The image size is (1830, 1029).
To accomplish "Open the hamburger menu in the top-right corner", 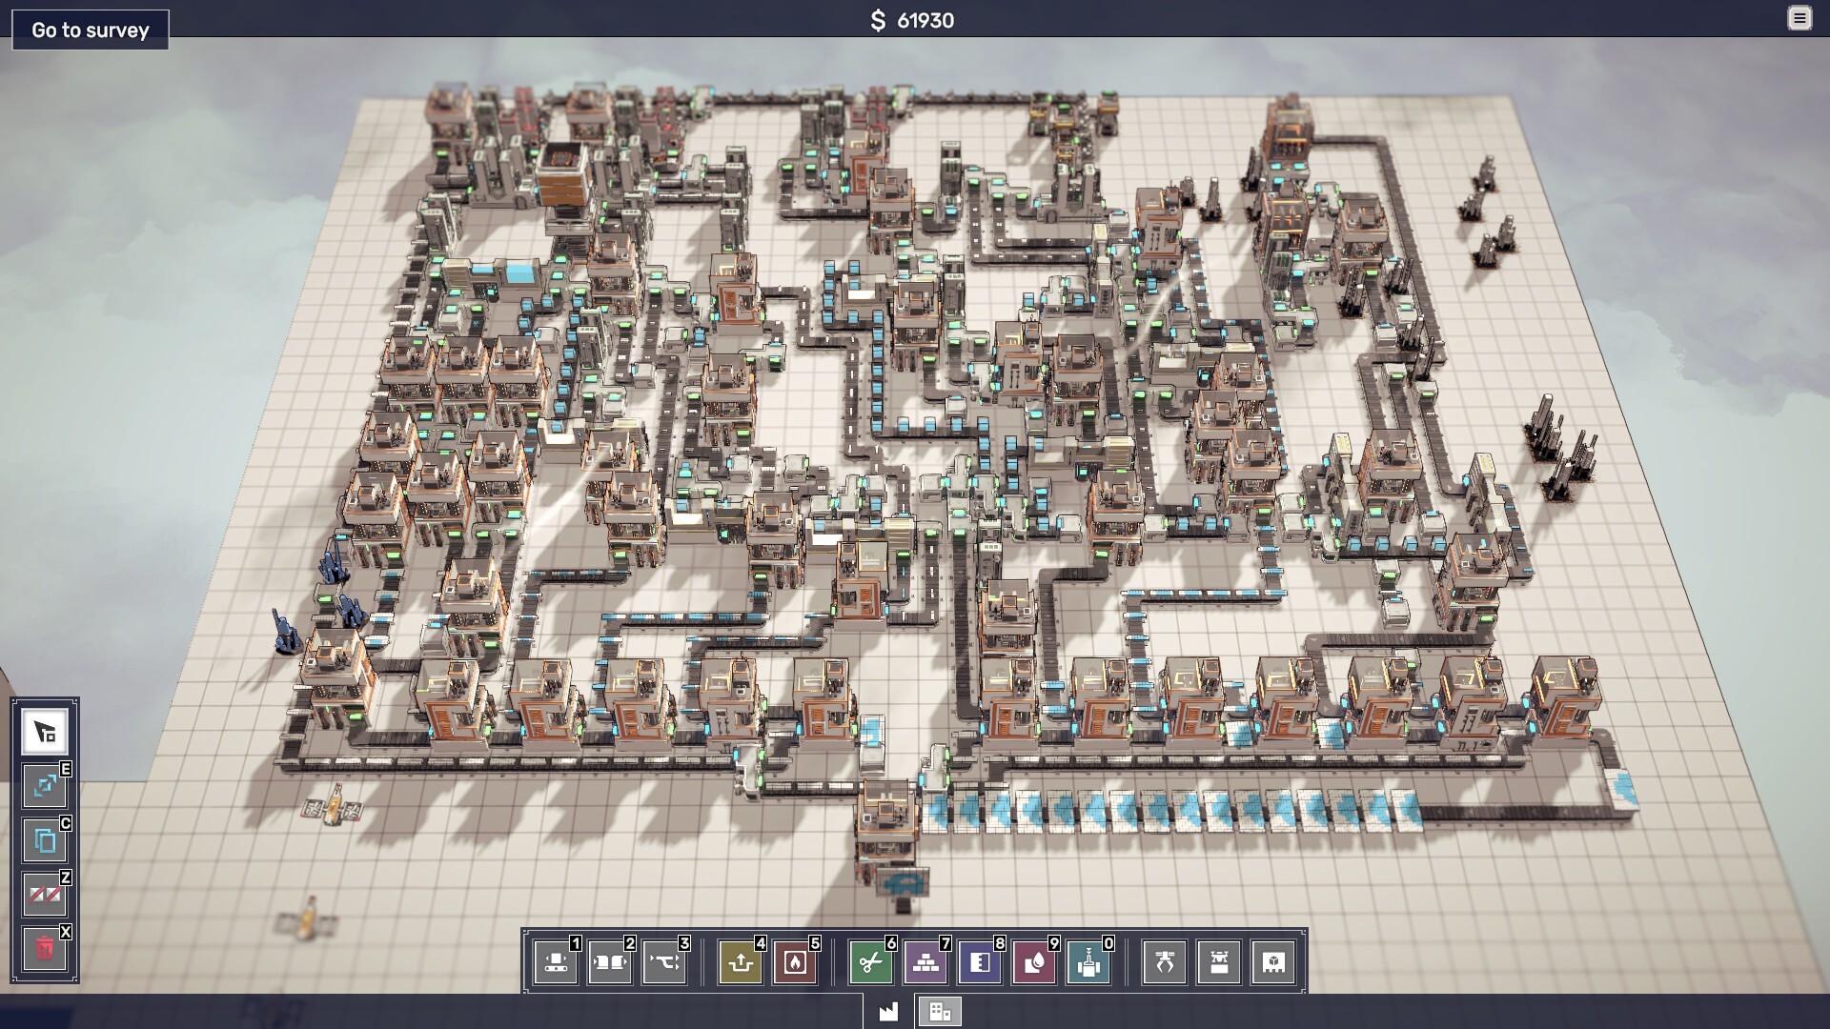I will click(x=1799, y=18).
